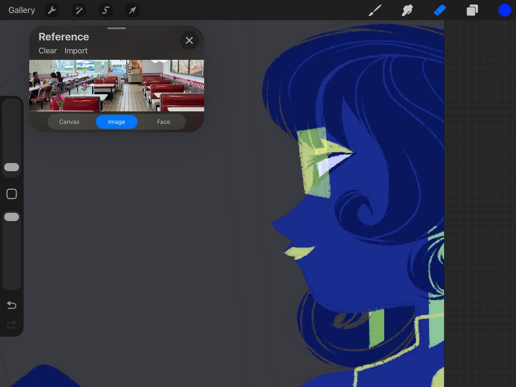
Task: Select the Image reference tab
Action: coord(117,122)
